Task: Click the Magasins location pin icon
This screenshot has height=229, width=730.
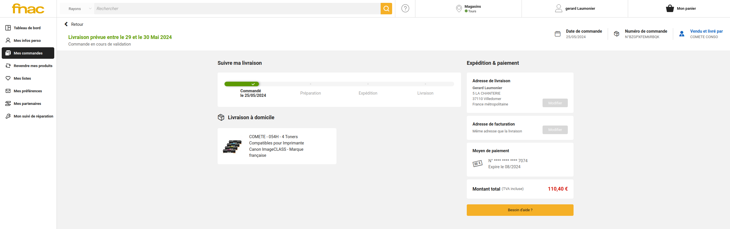Action: 459,9
